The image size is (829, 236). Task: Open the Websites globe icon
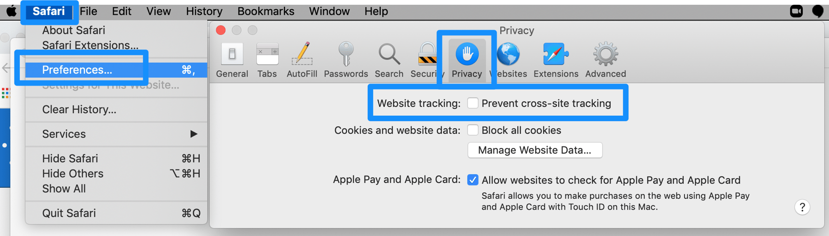pyautogui.click(x=509, y=54)
